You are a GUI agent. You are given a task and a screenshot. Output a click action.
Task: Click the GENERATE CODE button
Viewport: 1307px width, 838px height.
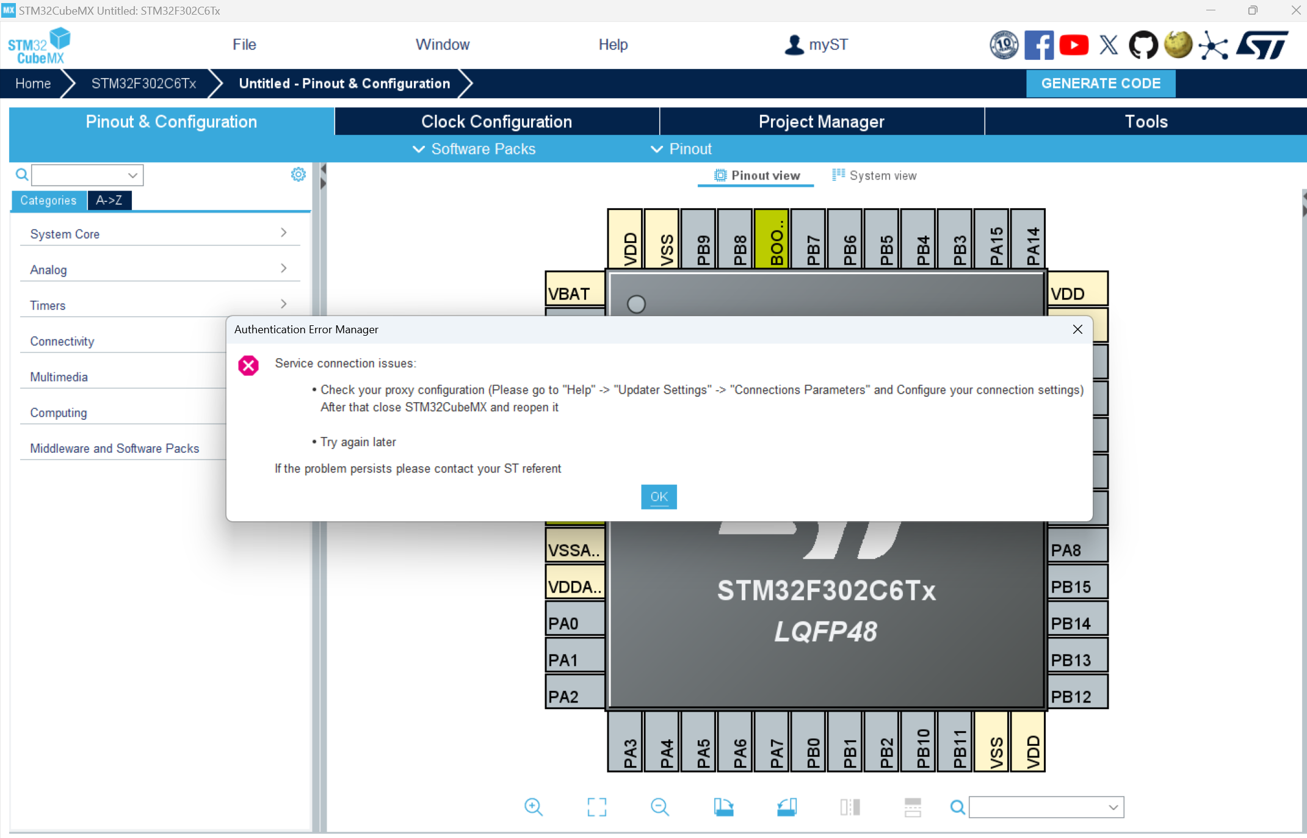click(x=1100, y=83)
